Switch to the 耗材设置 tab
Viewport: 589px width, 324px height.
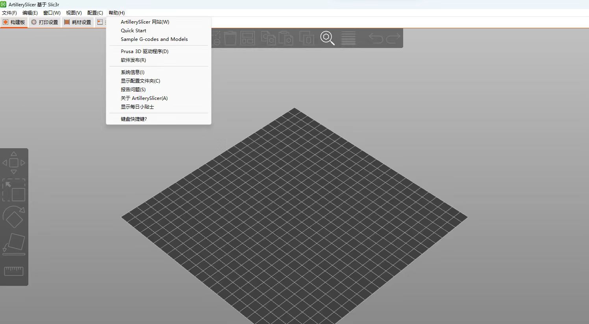[x=78, y=22]
